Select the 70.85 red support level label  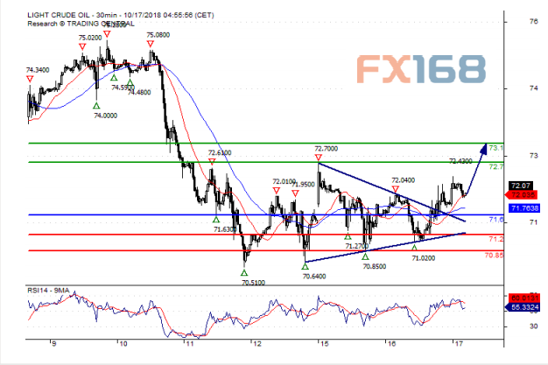coord(495,255)
